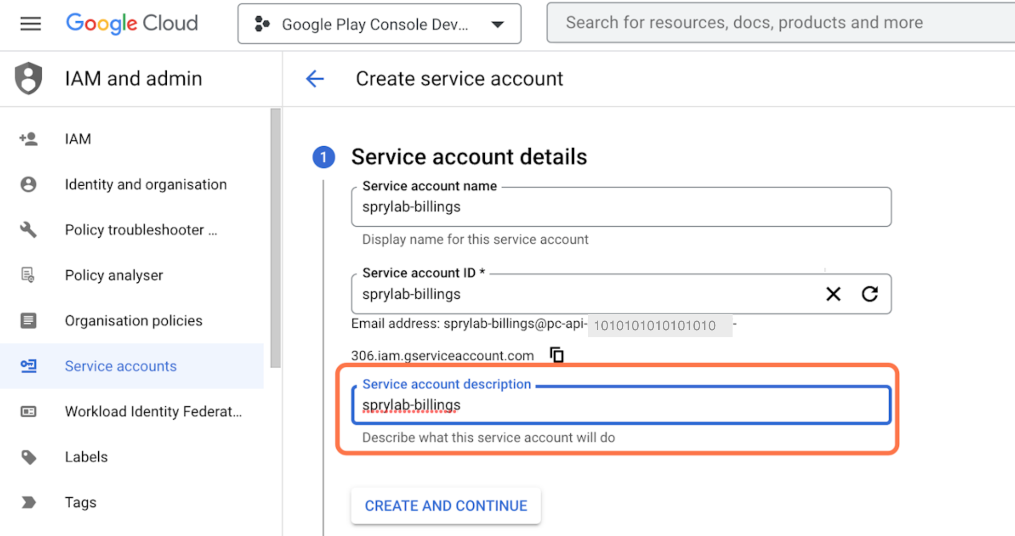Open the hamburger navigation menu
Screen dimensions: 1015x536
[x=30, y=24]
